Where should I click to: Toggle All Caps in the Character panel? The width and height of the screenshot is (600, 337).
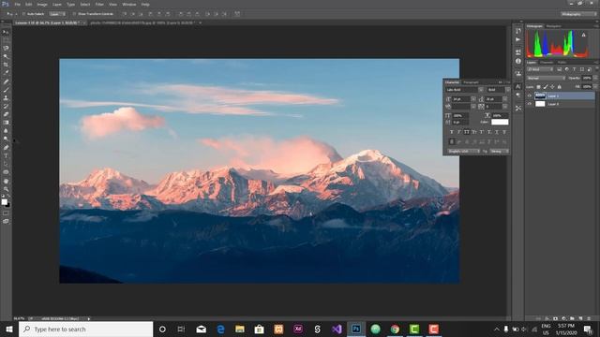tap(467, 132)
